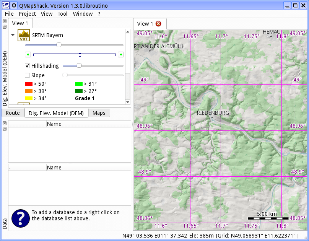Click the yellow > 34° slope swatch
Screen dimensions: 309x241
pos(29,98)
